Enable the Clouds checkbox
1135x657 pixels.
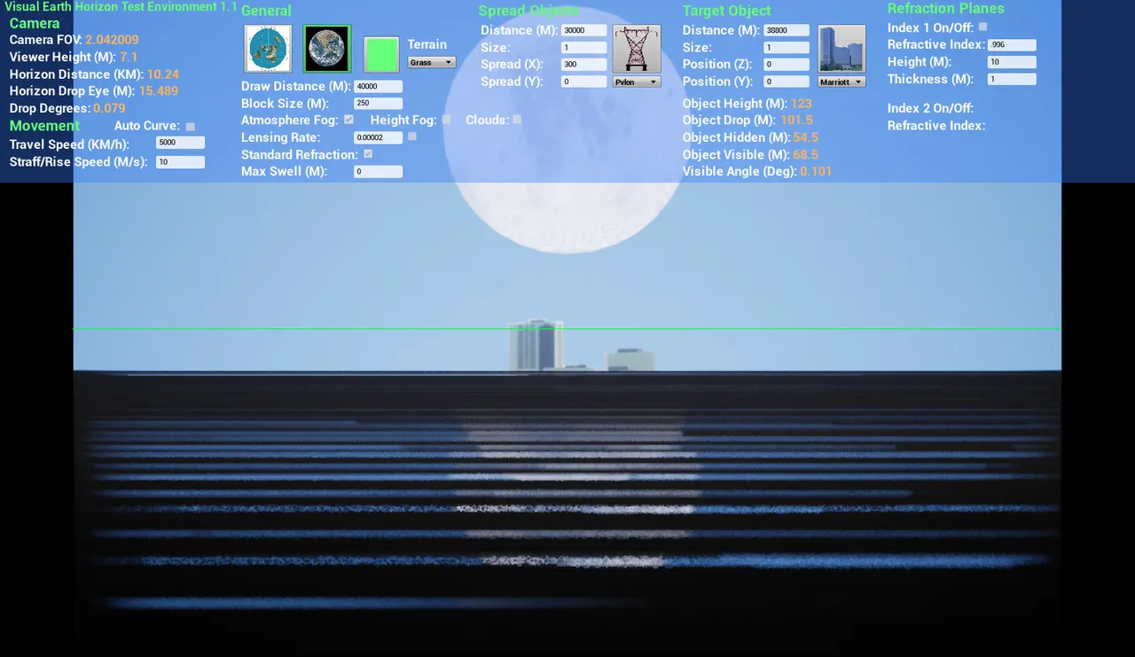517,119
